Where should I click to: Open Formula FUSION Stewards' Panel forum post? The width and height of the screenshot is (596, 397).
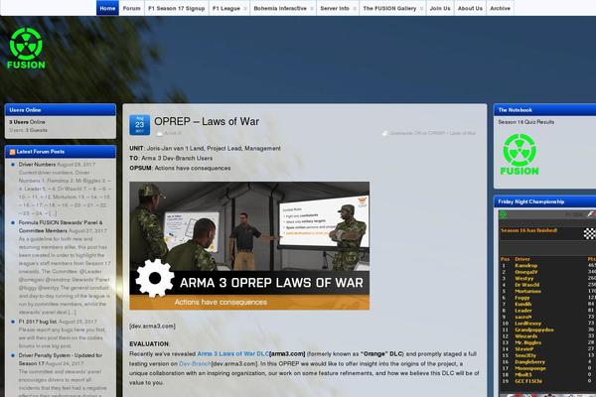(x=61, y=226)
